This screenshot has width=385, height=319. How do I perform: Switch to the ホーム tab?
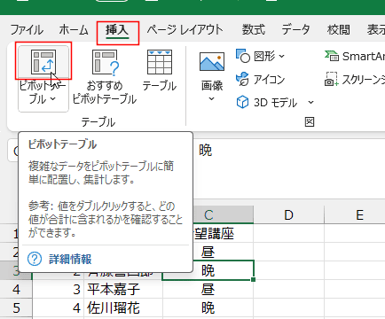tap(74, 30)
